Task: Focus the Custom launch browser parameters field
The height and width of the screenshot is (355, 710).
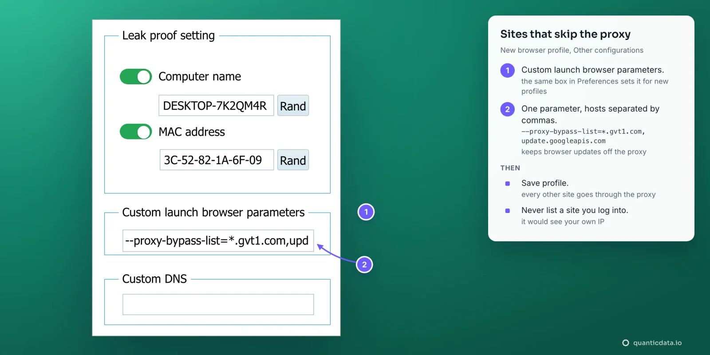Action: click(x=218, y=241)
